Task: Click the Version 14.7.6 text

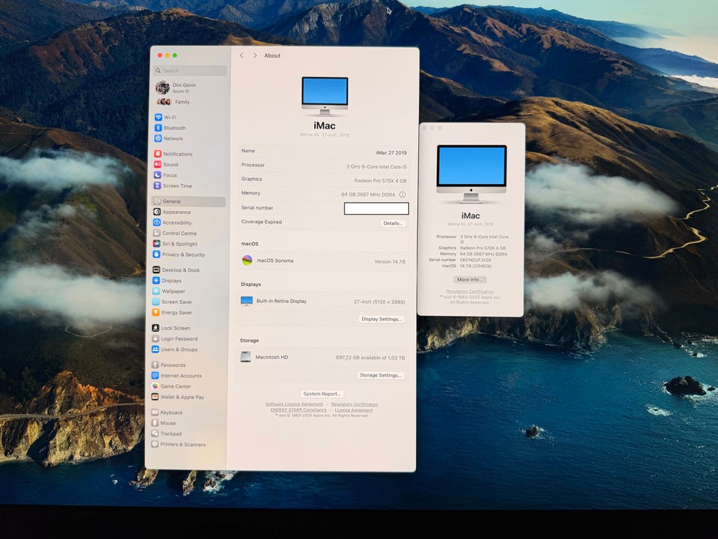Action: (390, 262)
